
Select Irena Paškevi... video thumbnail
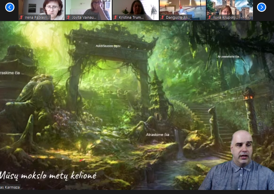tap(42, 10)
